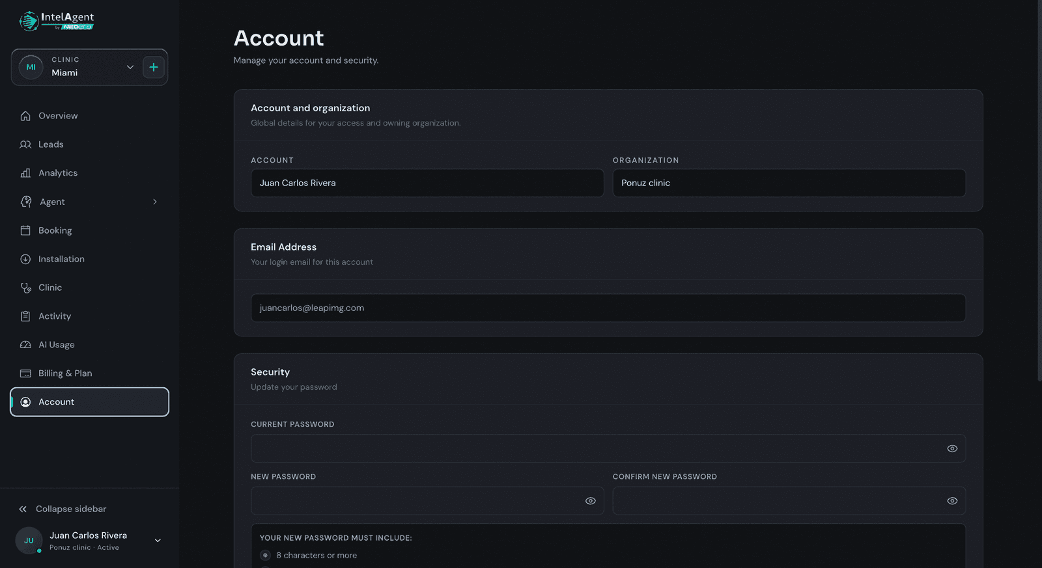Select Account label in sidebar
Viewport: 1042px width, 568px height.
57,402
